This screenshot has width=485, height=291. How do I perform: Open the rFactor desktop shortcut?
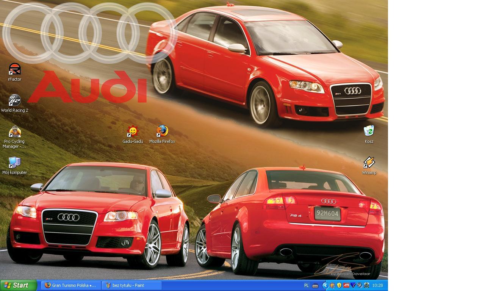14,72
